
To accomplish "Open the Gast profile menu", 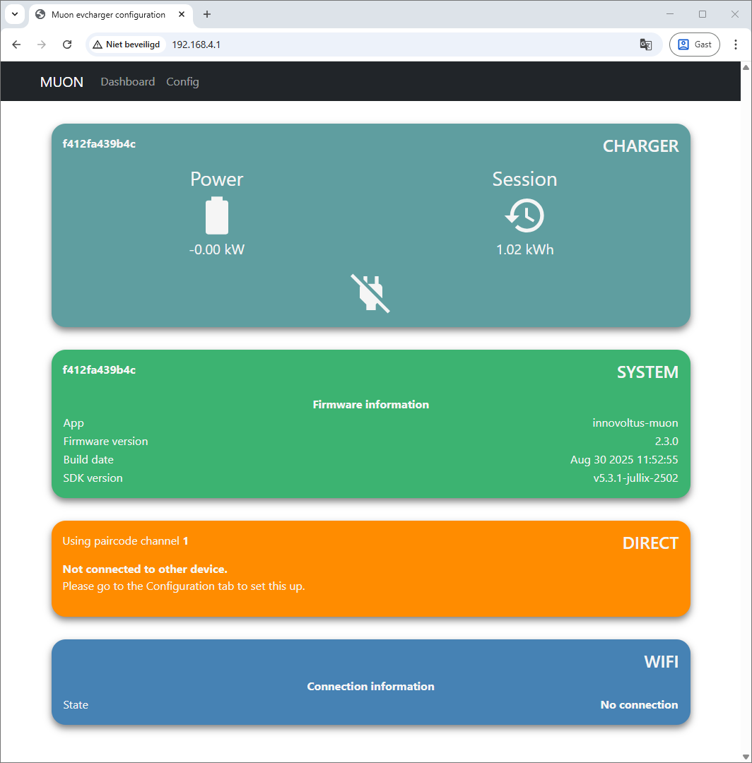I will click(694, 45).
